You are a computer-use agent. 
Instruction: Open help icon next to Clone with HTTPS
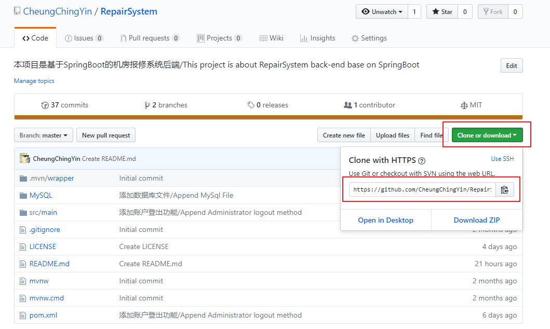422,161
